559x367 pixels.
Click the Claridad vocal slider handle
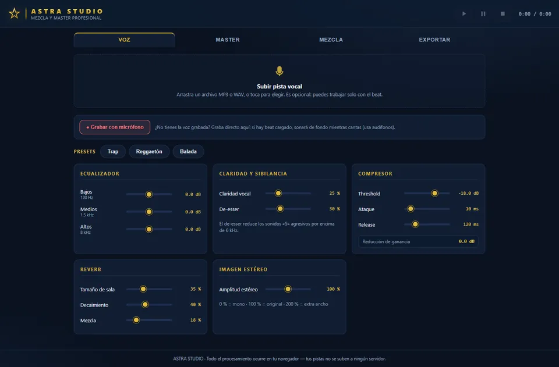click(278, 193)
